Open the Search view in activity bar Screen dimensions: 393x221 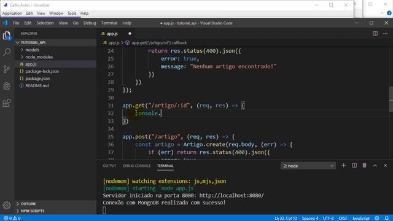pyautogui.click(x=7, y=52)
